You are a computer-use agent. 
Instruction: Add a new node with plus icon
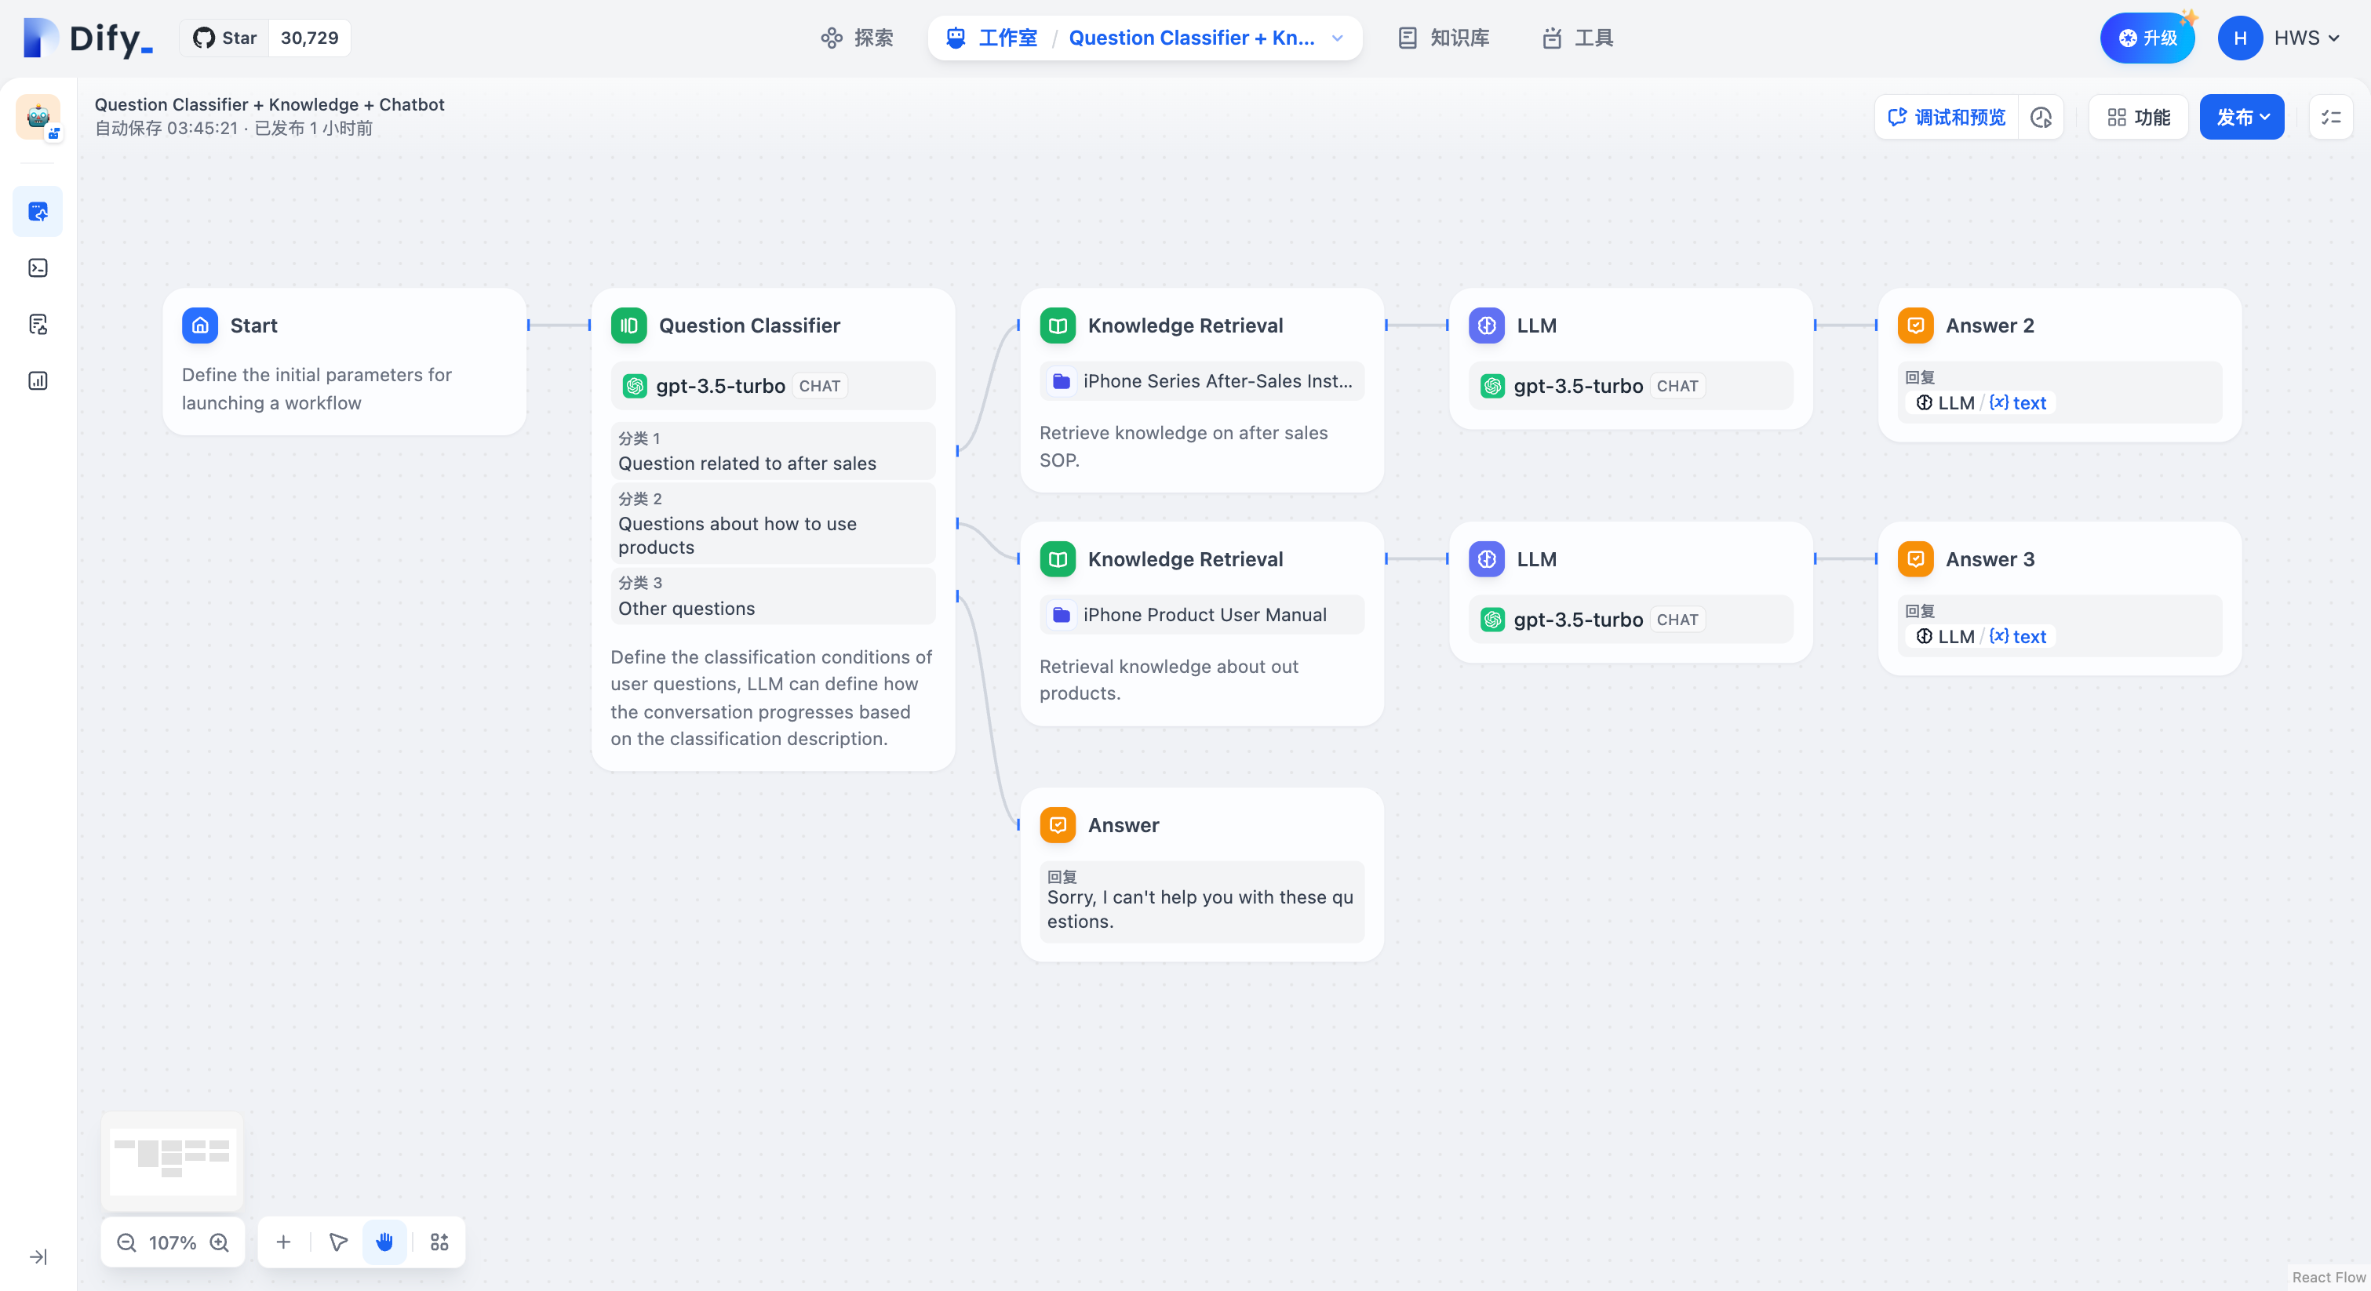pyautogui.click(x=283, y=1242)
